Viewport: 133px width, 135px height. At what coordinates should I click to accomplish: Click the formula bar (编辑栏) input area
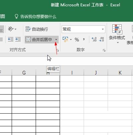[x=67, y=61]
